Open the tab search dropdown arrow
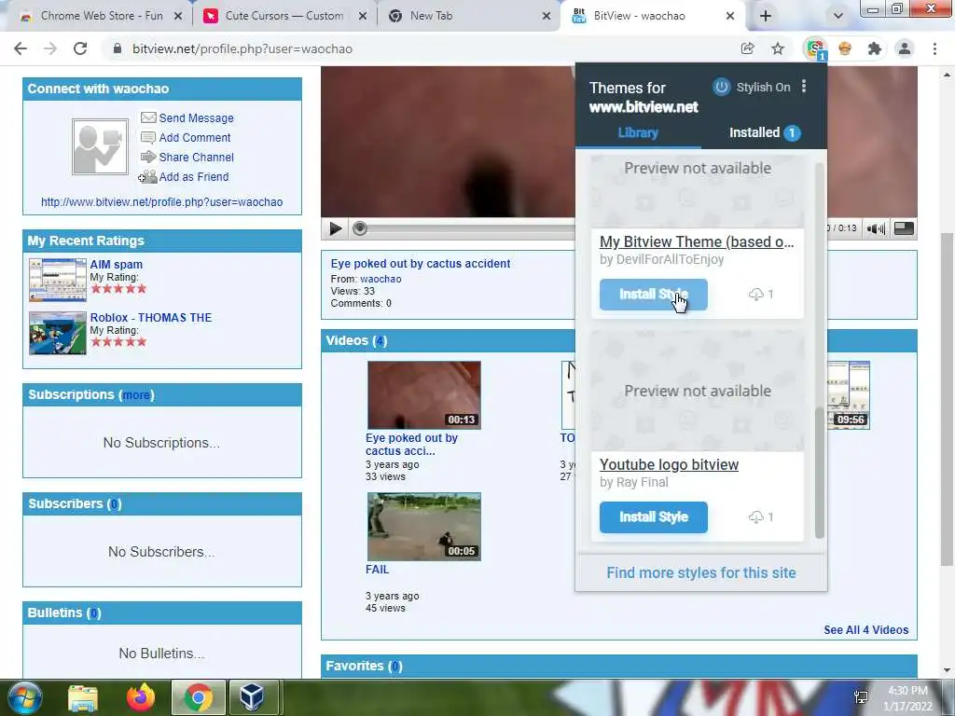The height and width of the screenshot is (716, 955). (838, 17)
